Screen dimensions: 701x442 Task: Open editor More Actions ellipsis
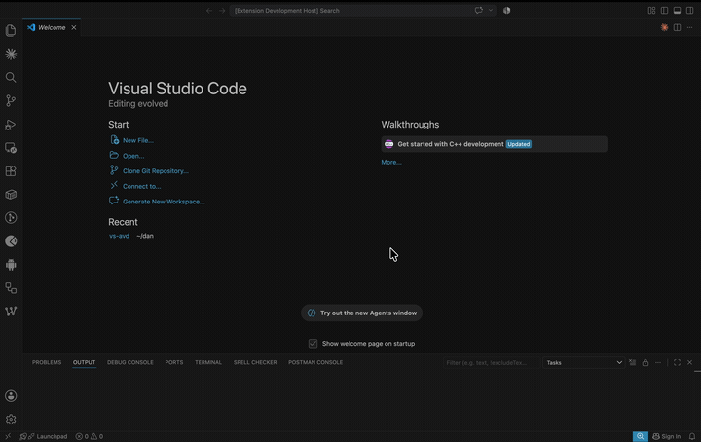coord(690,27)
